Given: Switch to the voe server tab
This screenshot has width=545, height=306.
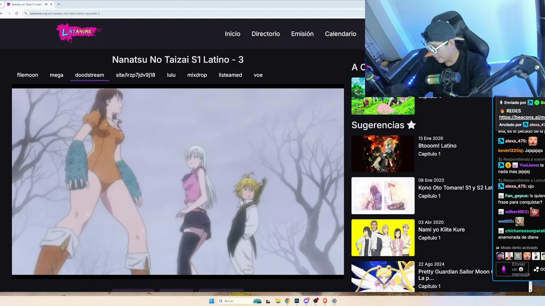Looking at the screenshot, I should coord(258,75).
